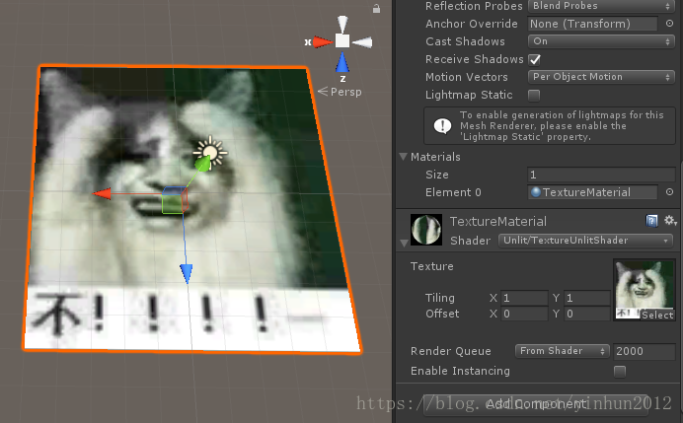The height and width of the screenshot is (423, 683).
Task: Open the Cast Shadows dropdown
Action: [601, 41]
